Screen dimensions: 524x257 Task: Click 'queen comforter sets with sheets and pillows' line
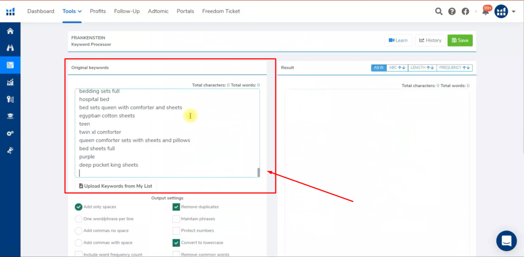135,140
